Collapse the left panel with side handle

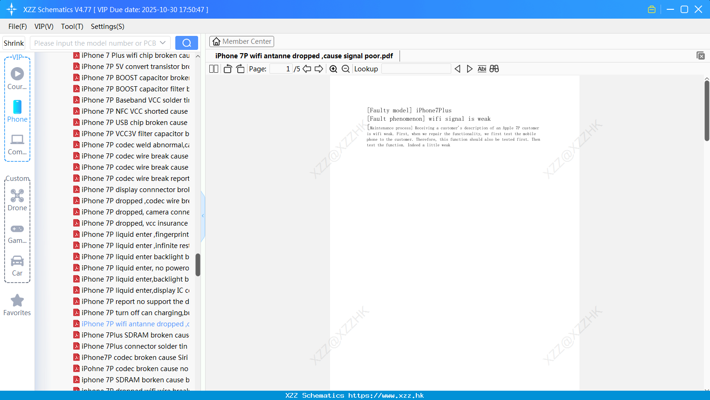click(x=203, y=216)
